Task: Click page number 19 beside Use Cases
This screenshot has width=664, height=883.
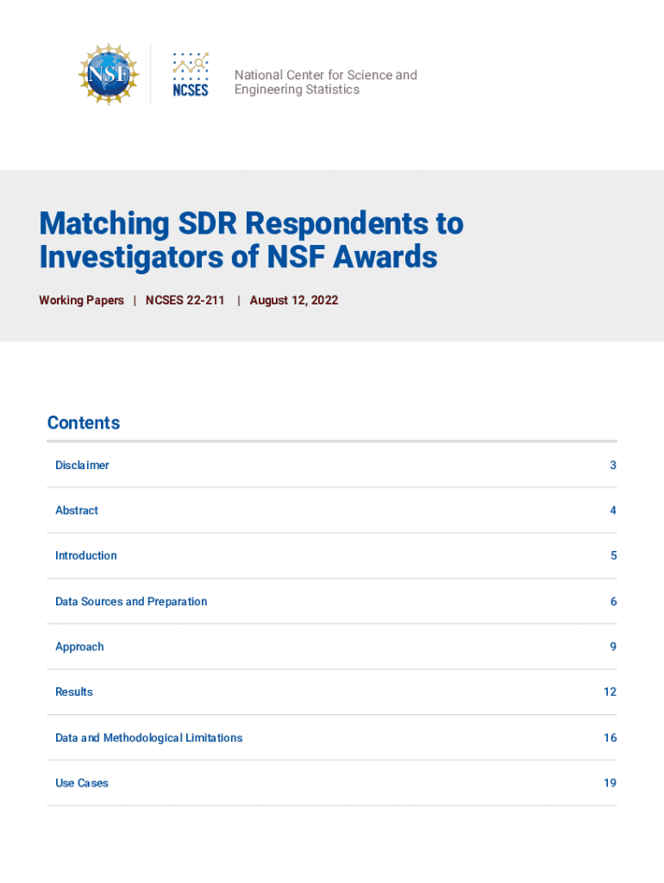Action: pos(610,783)
